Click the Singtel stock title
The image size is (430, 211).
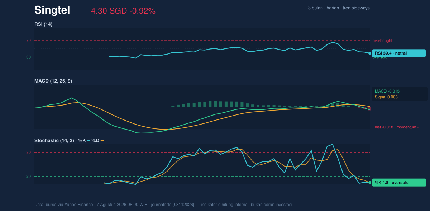pyautogui.click(x=52, y=10)
